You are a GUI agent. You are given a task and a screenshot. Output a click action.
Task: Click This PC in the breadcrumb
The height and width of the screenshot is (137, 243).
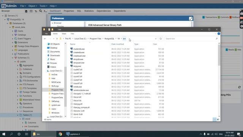point(68,39)
